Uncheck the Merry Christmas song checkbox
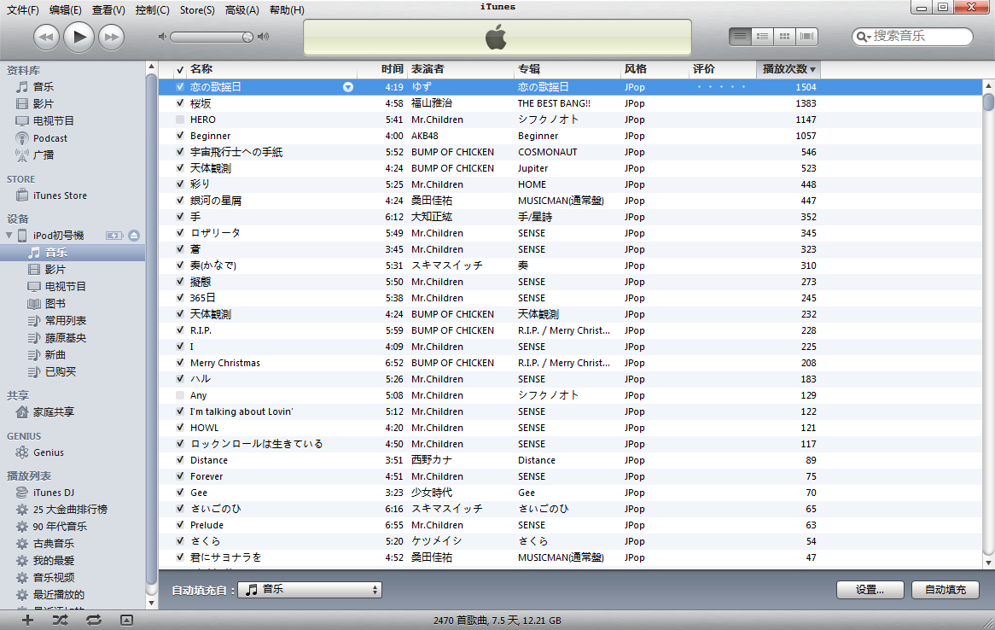Screen dimensions: 995x630 click(180, 363)
